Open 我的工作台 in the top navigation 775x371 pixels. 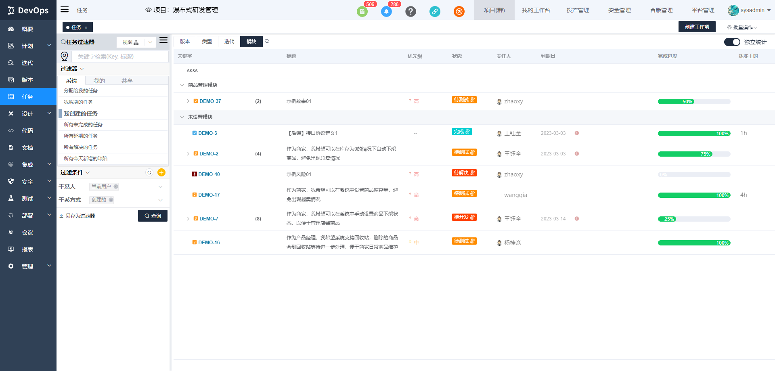(x=536, y=10)
